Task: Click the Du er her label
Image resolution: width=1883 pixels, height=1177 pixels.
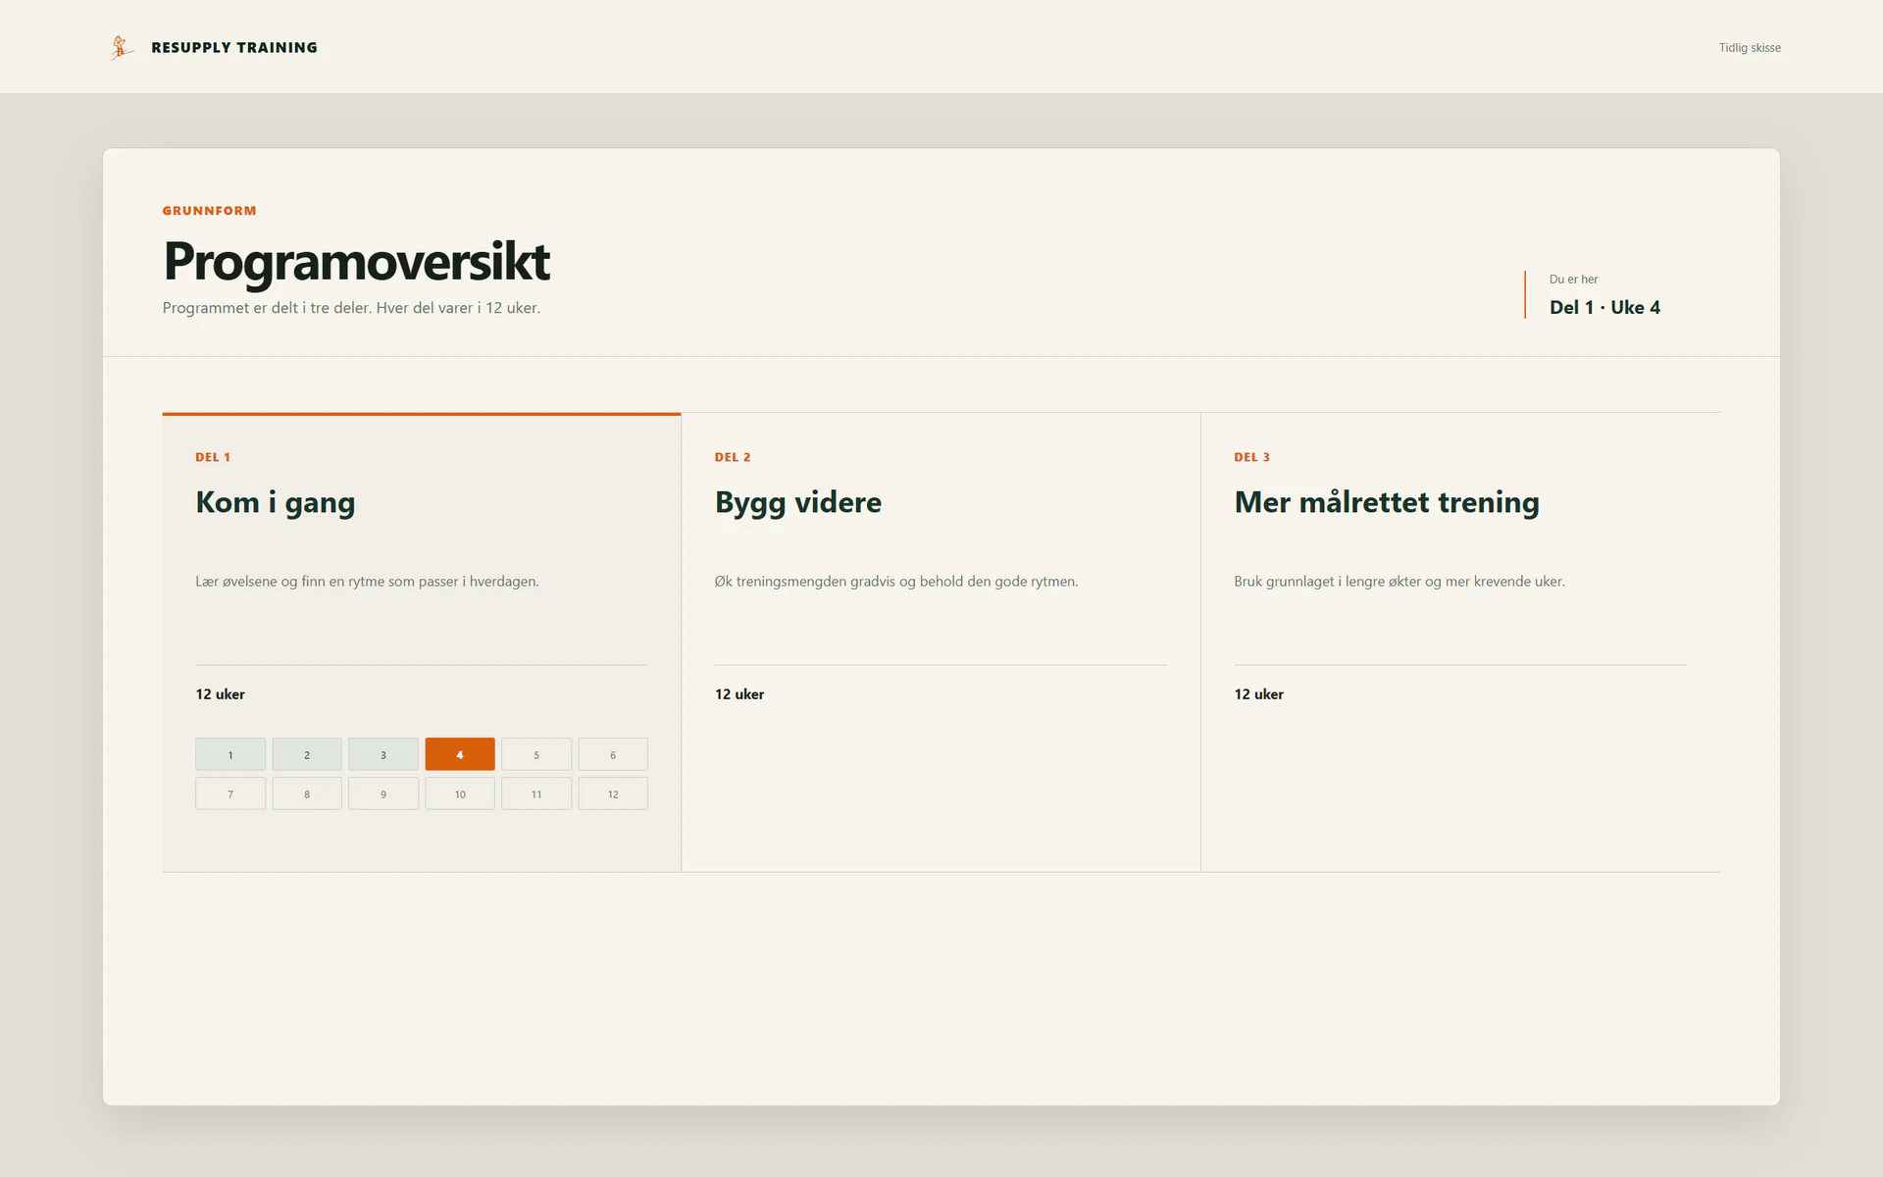Action: tap(1573, 280)
